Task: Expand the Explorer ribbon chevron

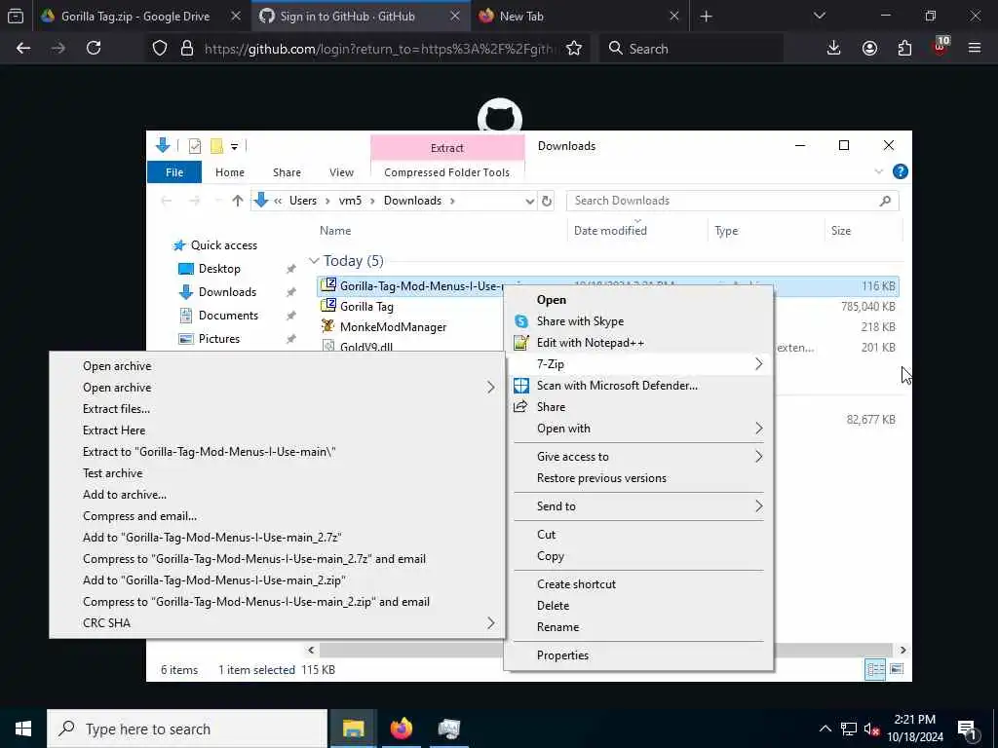Action: click(879, 171)
